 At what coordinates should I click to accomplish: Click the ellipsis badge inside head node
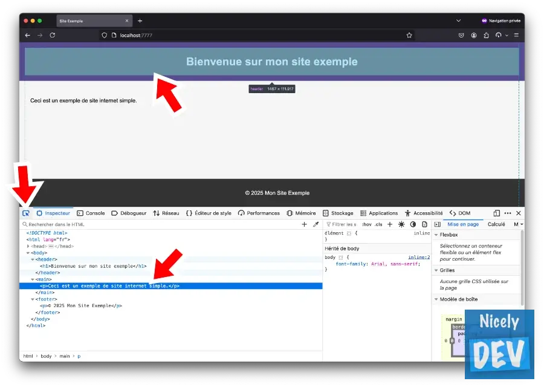pyautogui.click(x=51, y=246)
